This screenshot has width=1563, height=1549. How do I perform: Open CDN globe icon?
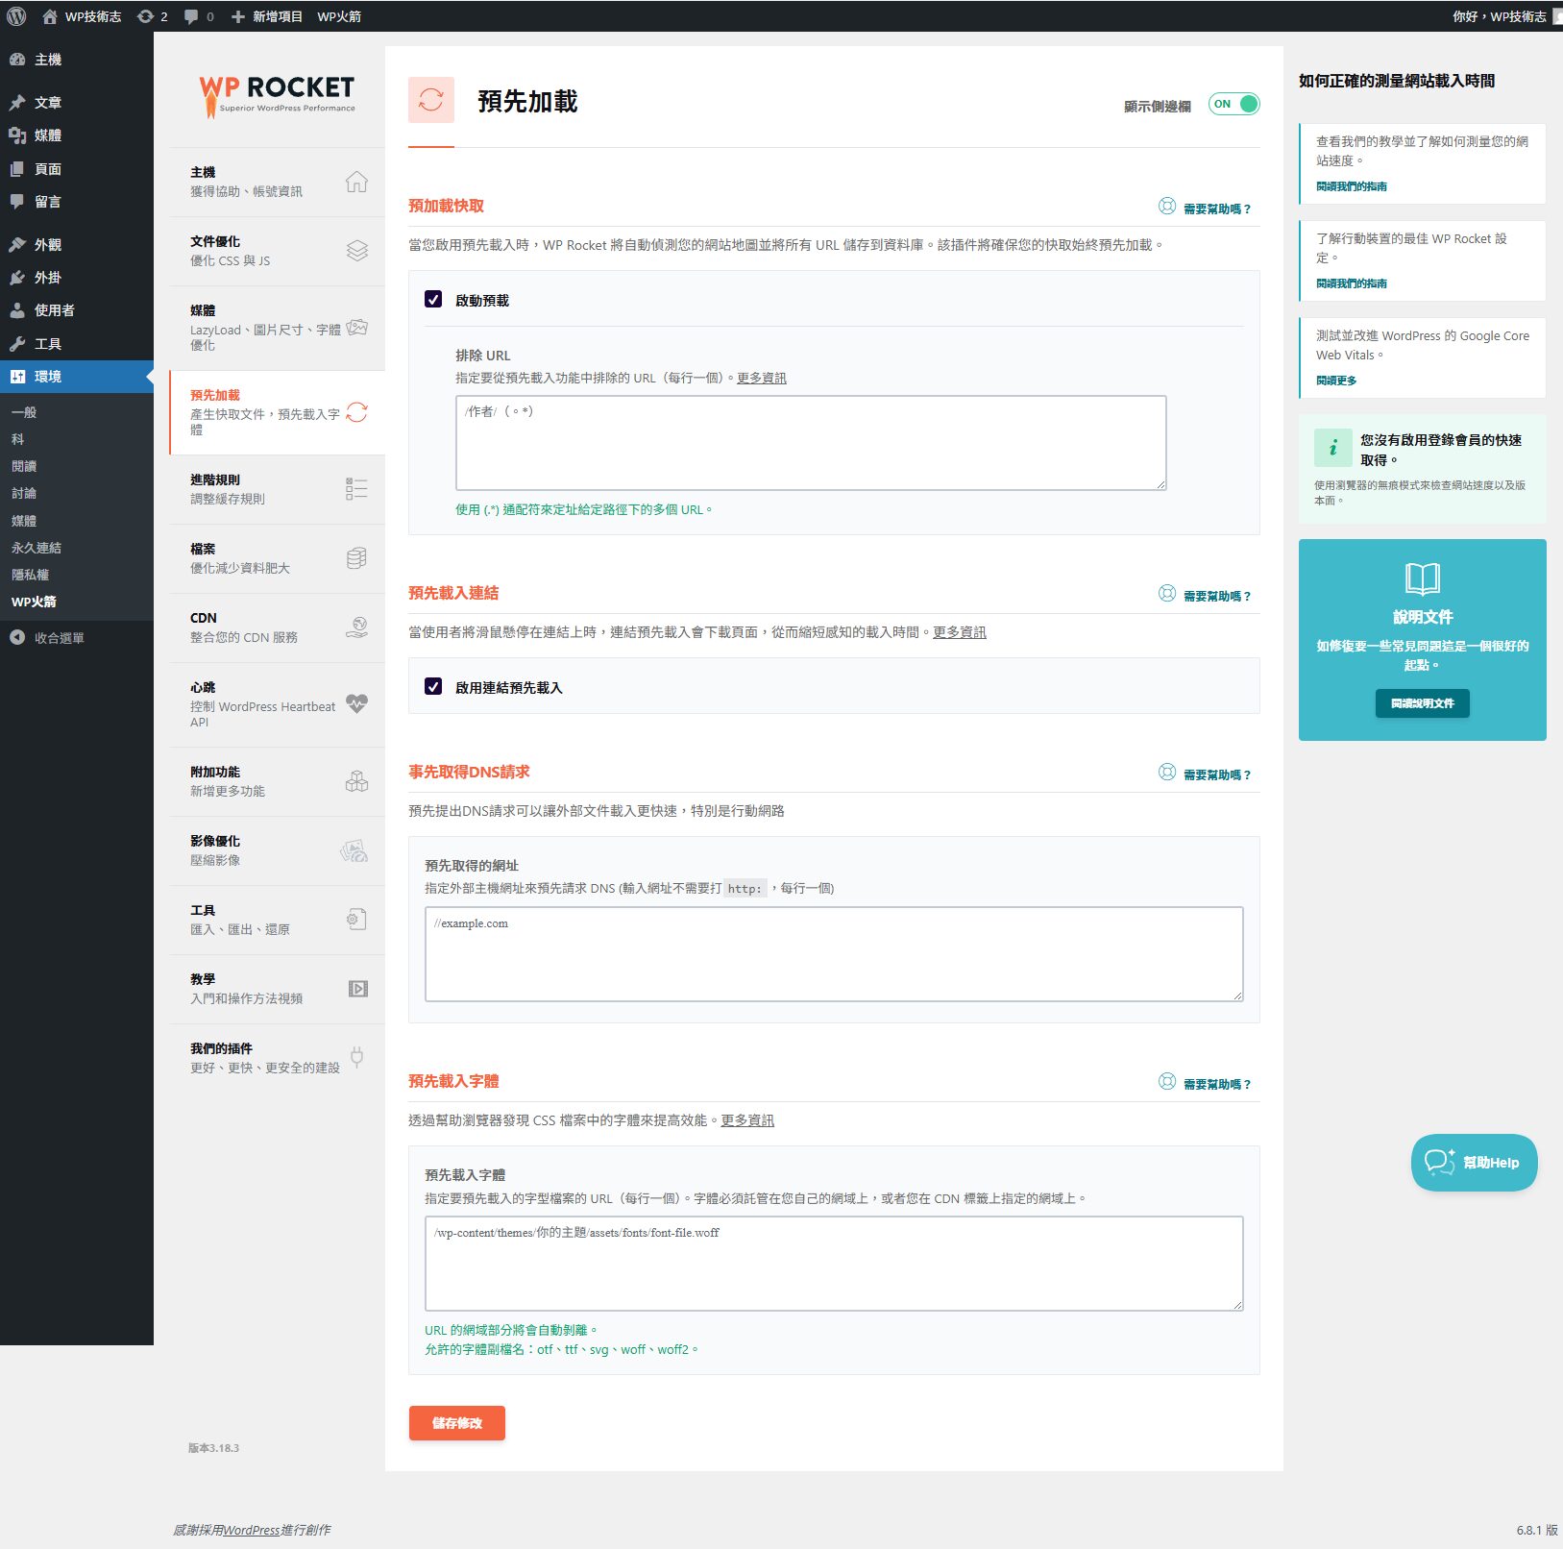click(x=356, y=627)
